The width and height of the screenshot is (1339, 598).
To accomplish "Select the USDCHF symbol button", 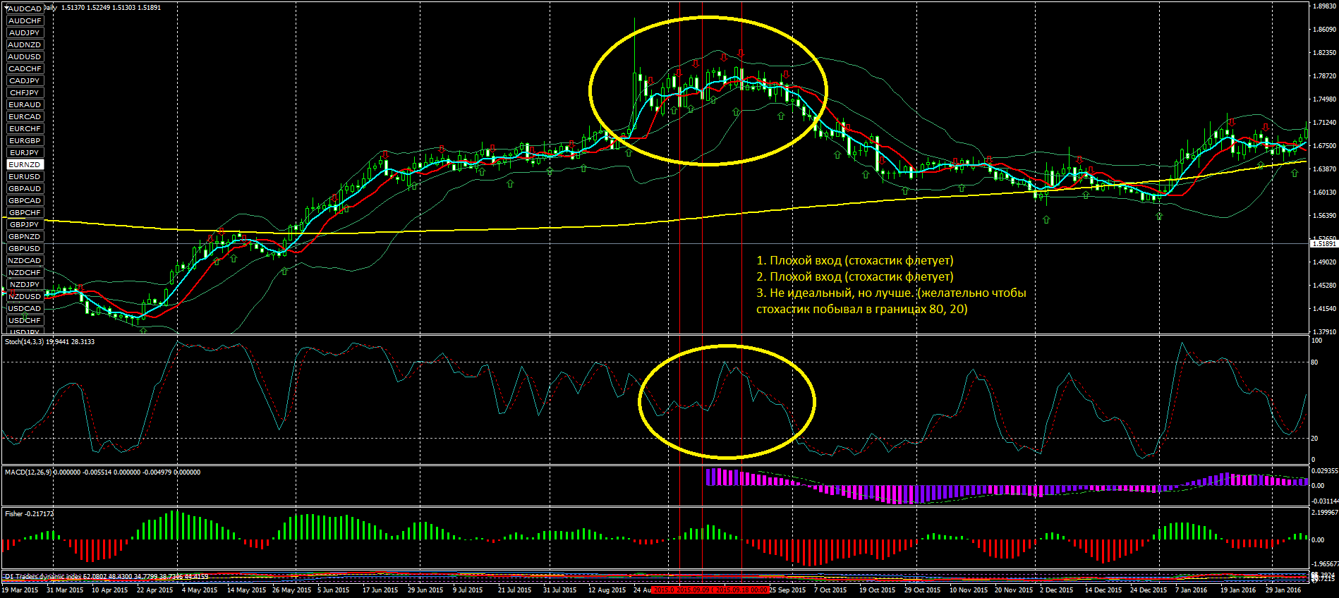I will click(25, 320).
